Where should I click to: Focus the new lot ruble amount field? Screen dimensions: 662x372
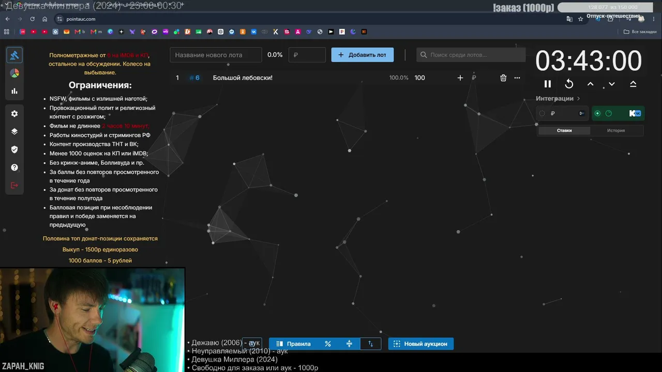[307, 55]
